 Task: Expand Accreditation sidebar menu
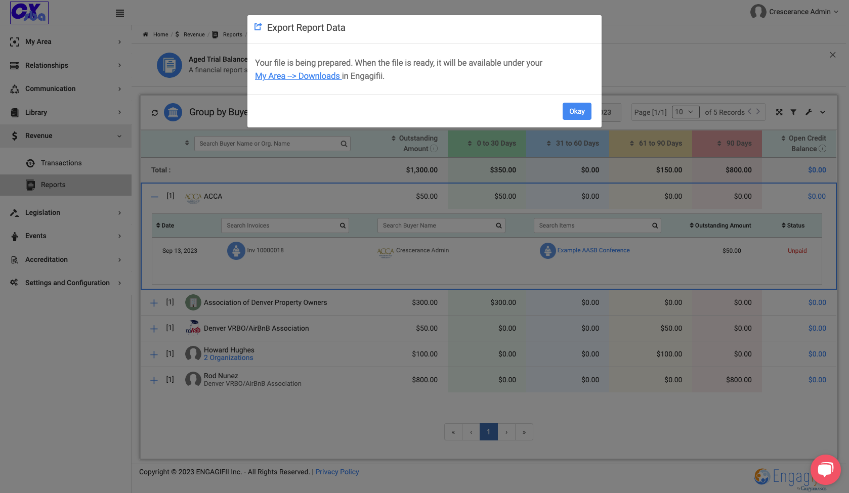[66, 259]
